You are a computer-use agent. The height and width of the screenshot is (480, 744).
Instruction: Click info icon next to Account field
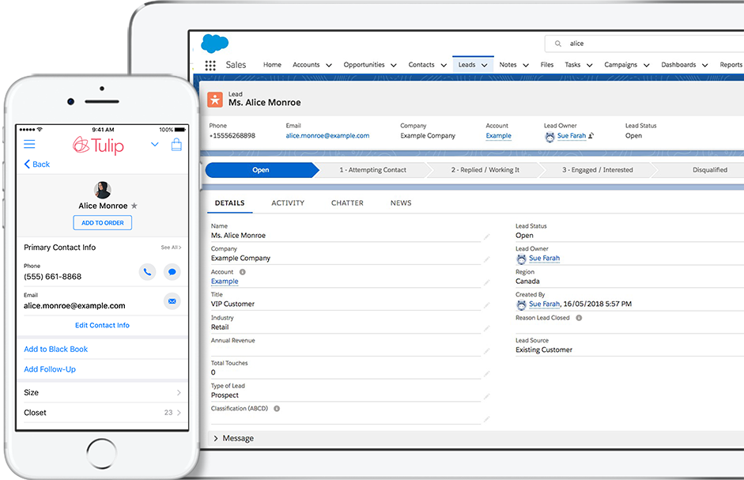[x=243, y=272]
